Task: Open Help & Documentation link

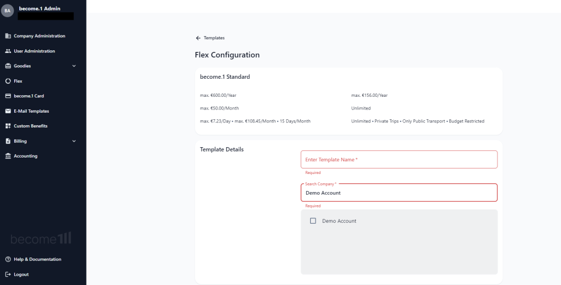Action: point(38,259)
